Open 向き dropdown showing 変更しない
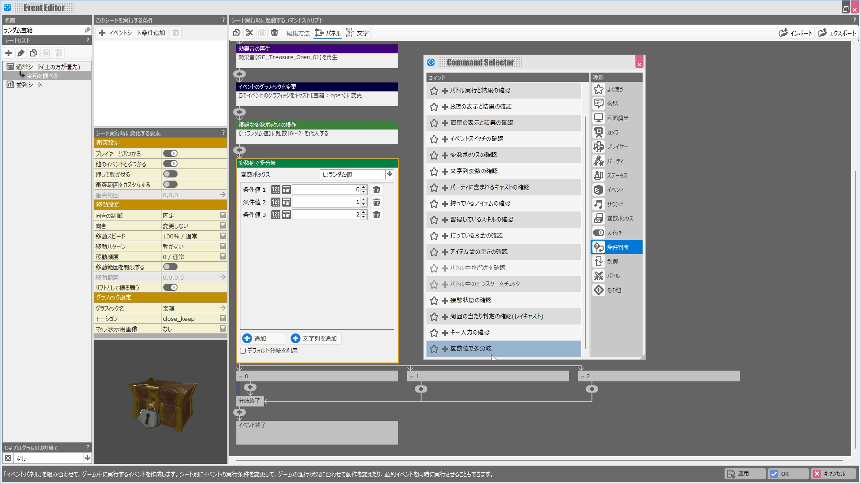Screen dimensions: 861x484 pos(223,225)
